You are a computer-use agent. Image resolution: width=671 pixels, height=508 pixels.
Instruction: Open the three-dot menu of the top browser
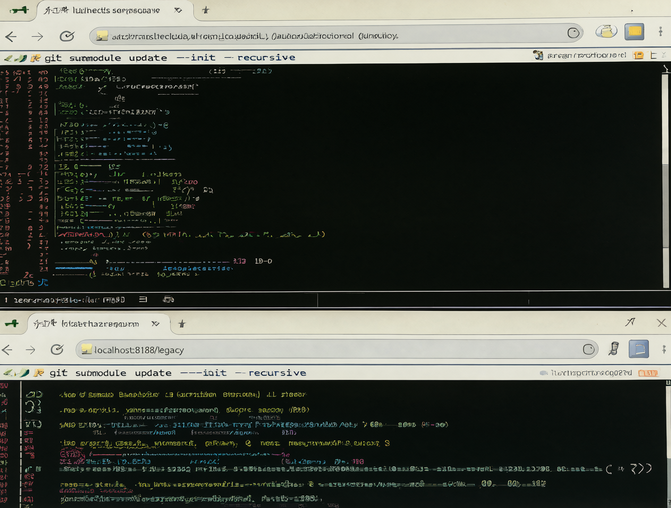coord(661,31)
